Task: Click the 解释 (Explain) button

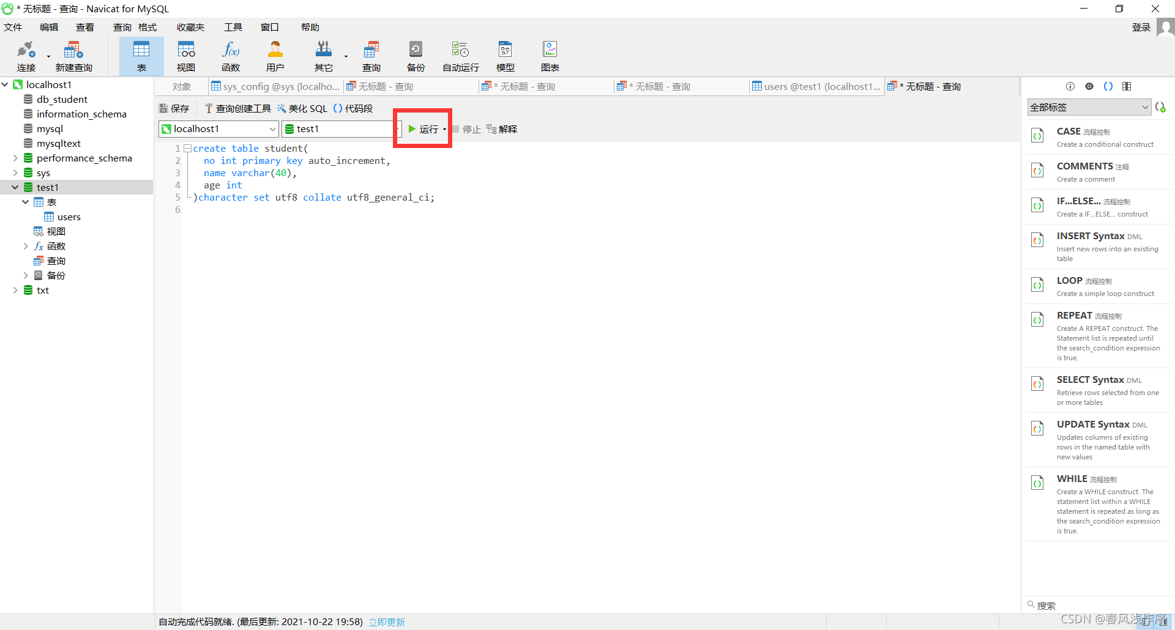Action: pos(502,129)
